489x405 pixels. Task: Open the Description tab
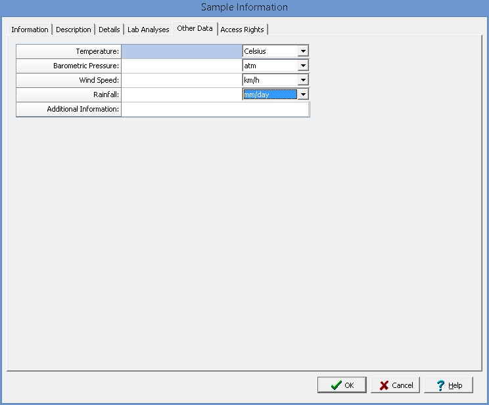74,30
